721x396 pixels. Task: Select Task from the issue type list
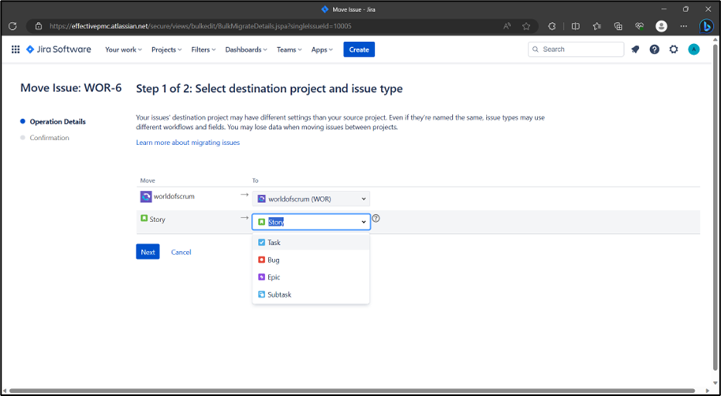coord(311,242)
